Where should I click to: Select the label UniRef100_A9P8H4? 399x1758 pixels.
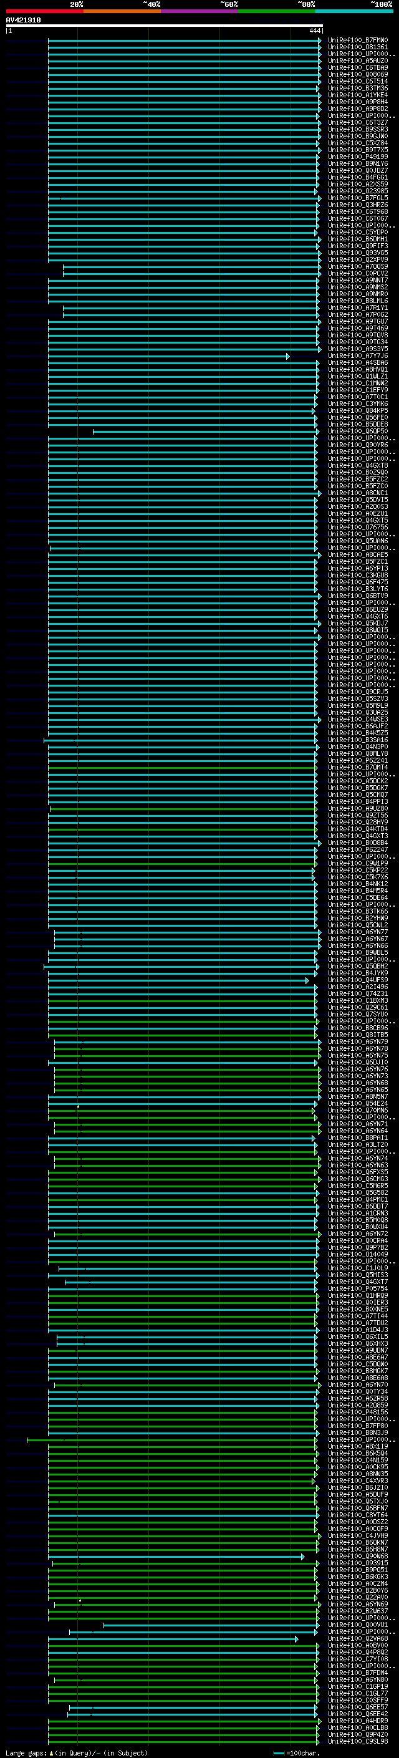pyautogui.click(x=358, y=102)
